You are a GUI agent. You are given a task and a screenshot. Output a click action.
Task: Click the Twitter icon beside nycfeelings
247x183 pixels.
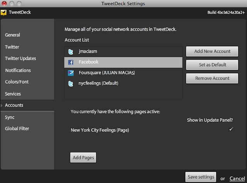[x=71, y=84]
